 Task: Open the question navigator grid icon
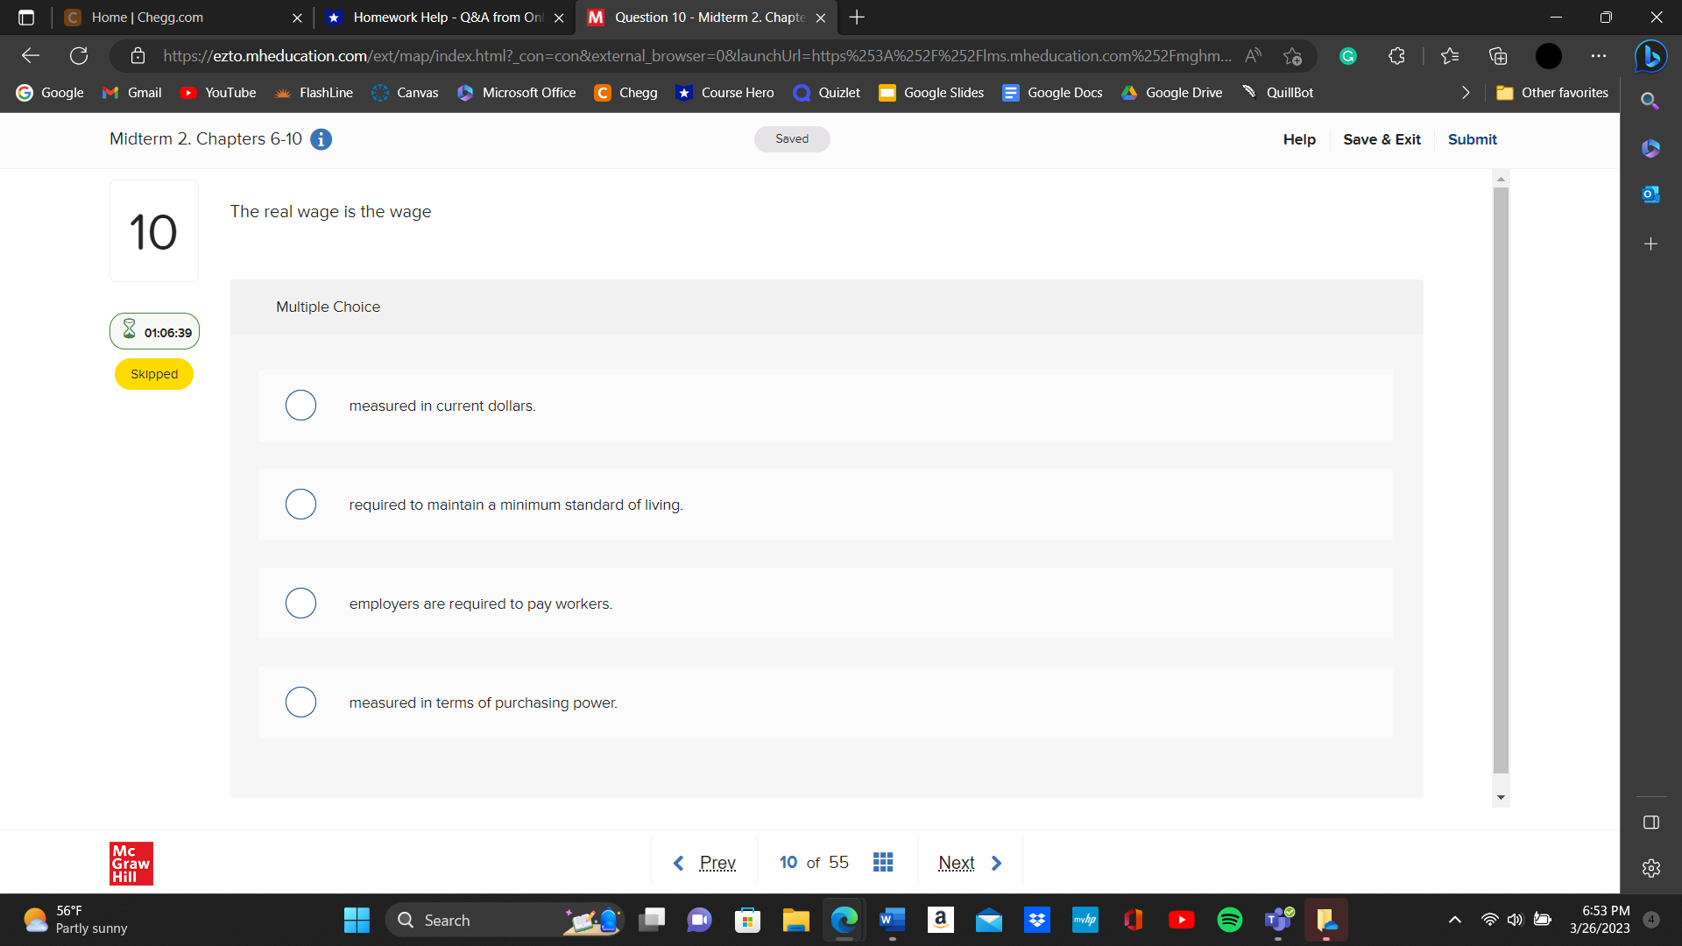pyautogui.click(x=883, y=862)
